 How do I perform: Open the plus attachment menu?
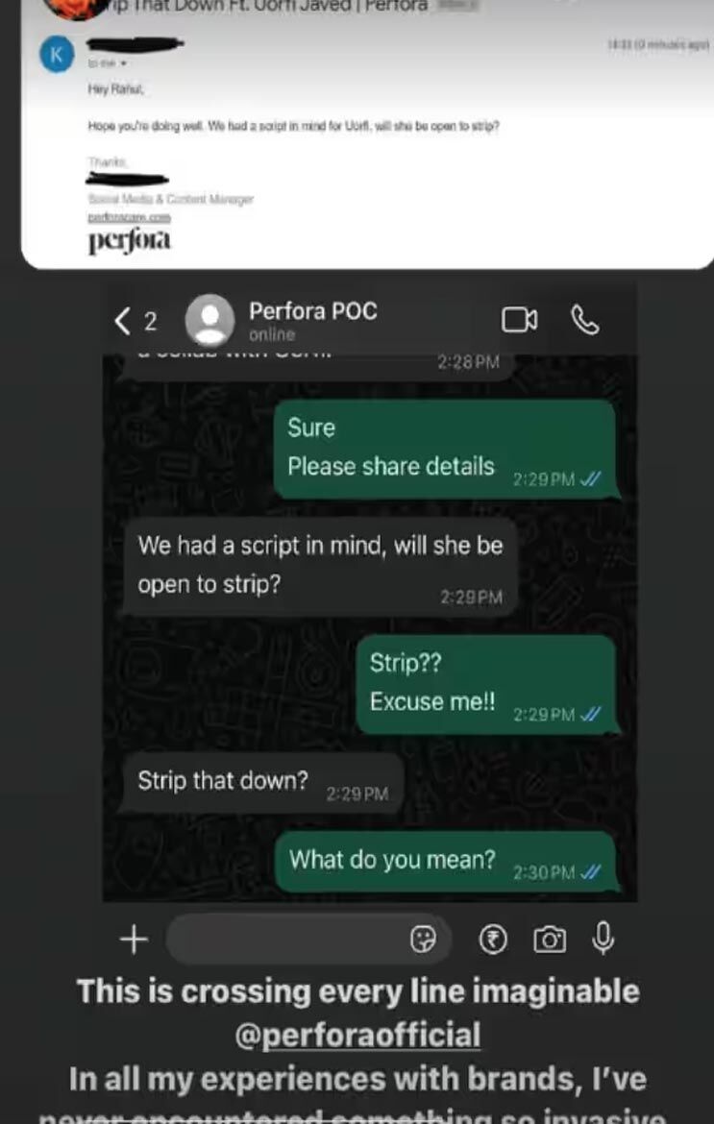pos(134,939)
